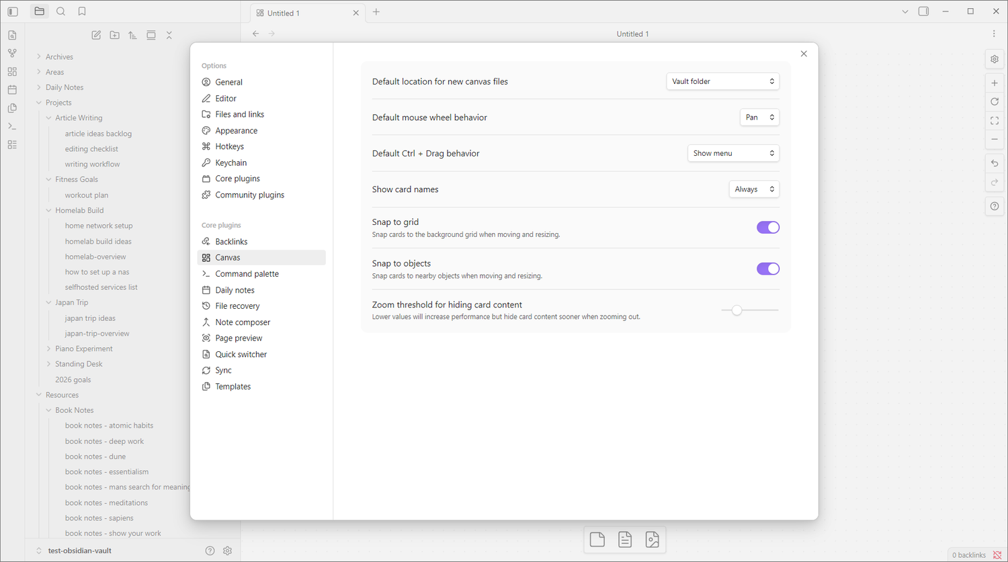
Task: Click the collapse all folders icon
Action: tap(169, 35)
